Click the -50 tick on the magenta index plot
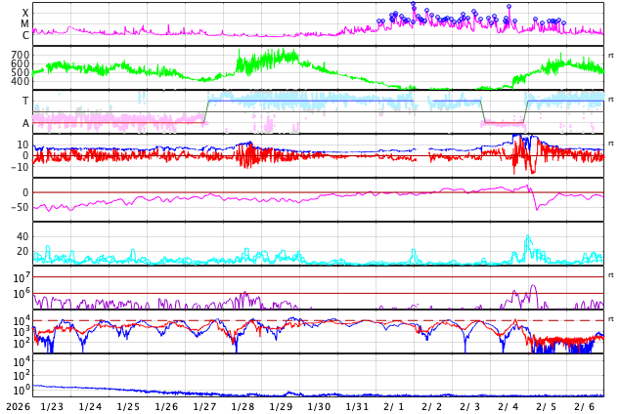This screenshot has width=620, height=414. tap(18, 208)
